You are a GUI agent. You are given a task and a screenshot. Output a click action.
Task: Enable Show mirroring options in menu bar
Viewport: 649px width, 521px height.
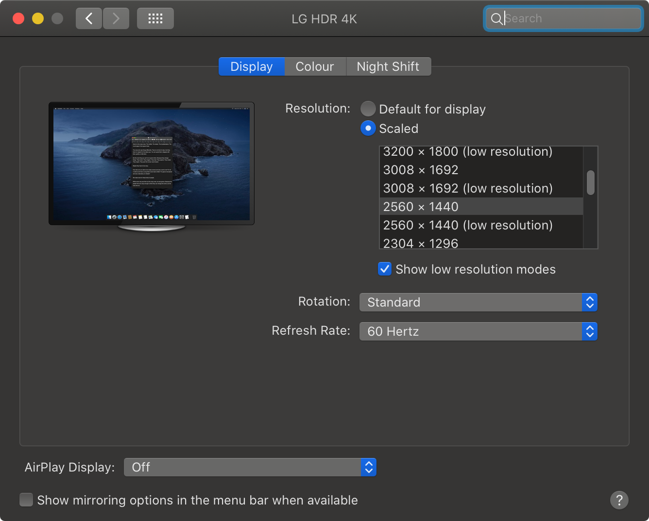click(26, 500)
